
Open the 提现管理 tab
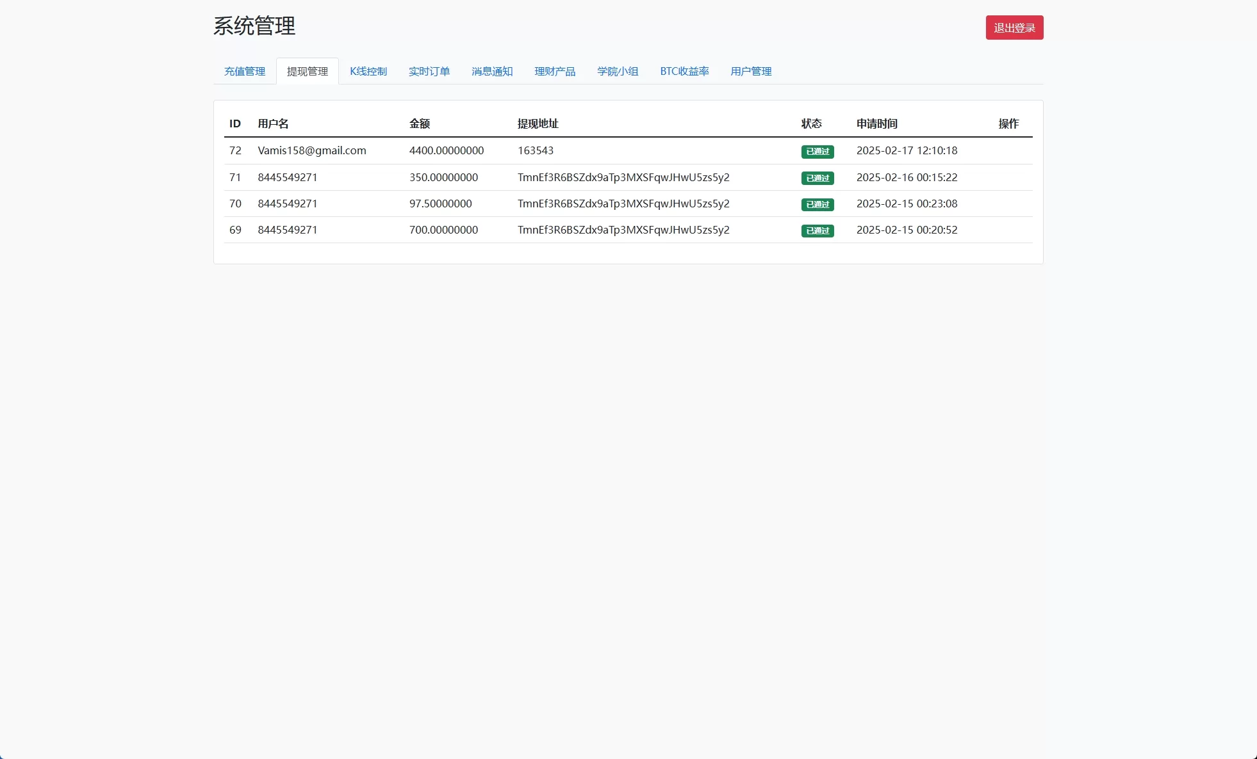coord(307,71)
